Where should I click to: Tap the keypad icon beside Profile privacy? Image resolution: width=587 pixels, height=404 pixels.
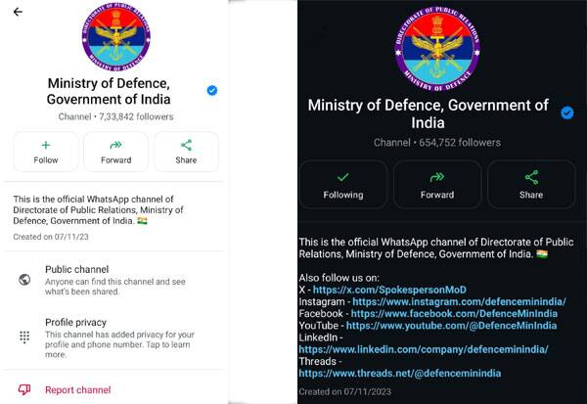pos(24,337)
